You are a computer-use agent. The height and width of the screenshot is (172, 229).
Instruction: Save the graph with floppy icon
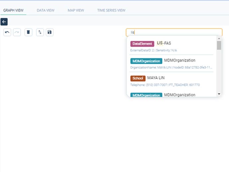50,32
